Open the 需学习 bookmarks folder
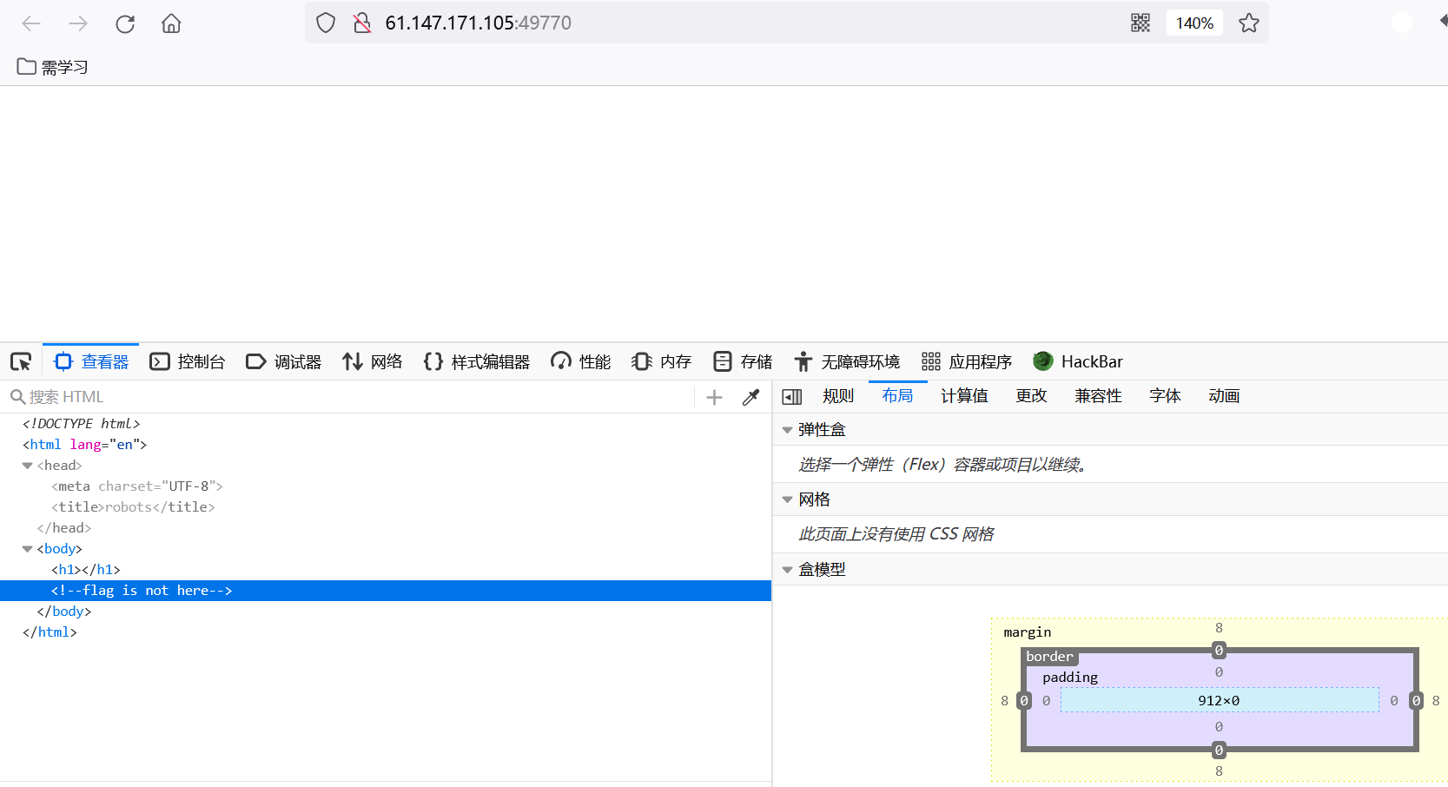Screen dimensions: 1448x787 pyautogui.click(x=53, y=67)
